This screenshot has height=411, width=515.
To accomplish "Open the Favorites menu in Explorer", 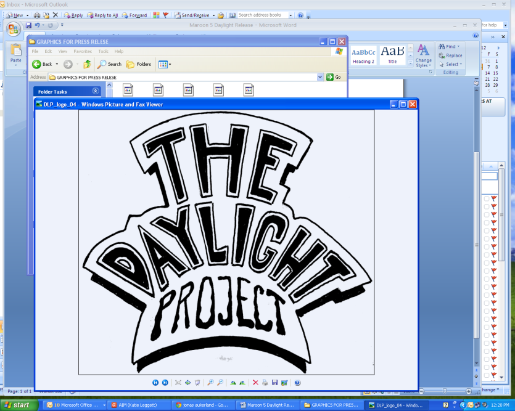I will pos(83,52).
